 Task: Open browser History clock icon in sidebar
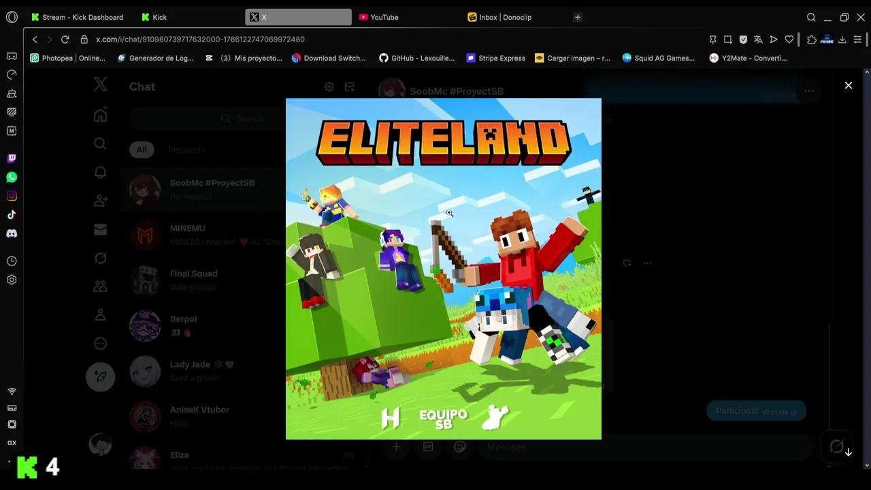pos(12,261)
